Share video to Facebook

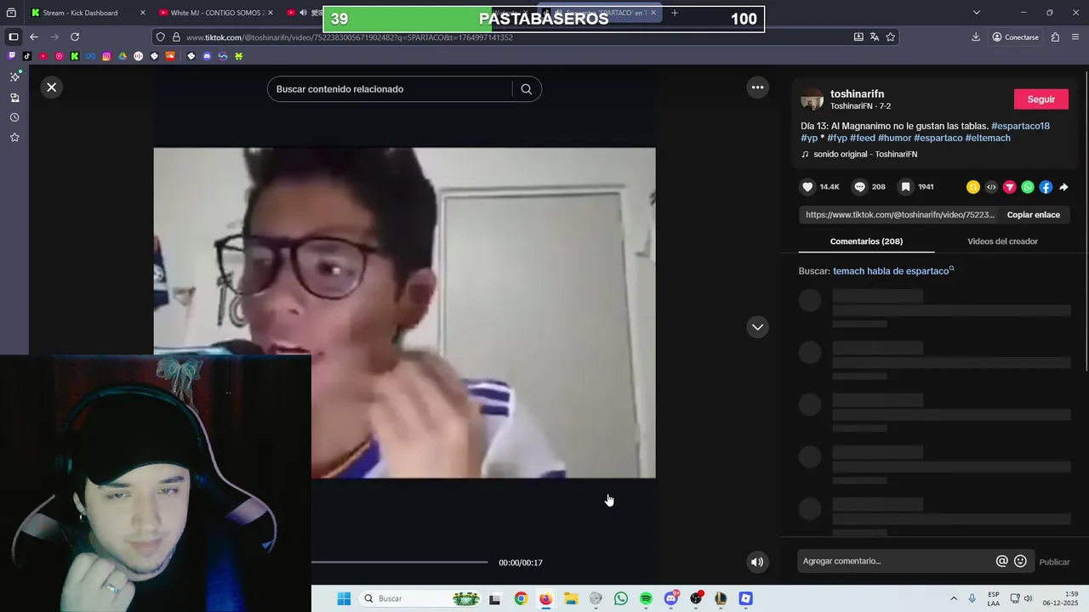coord(1046,187)
